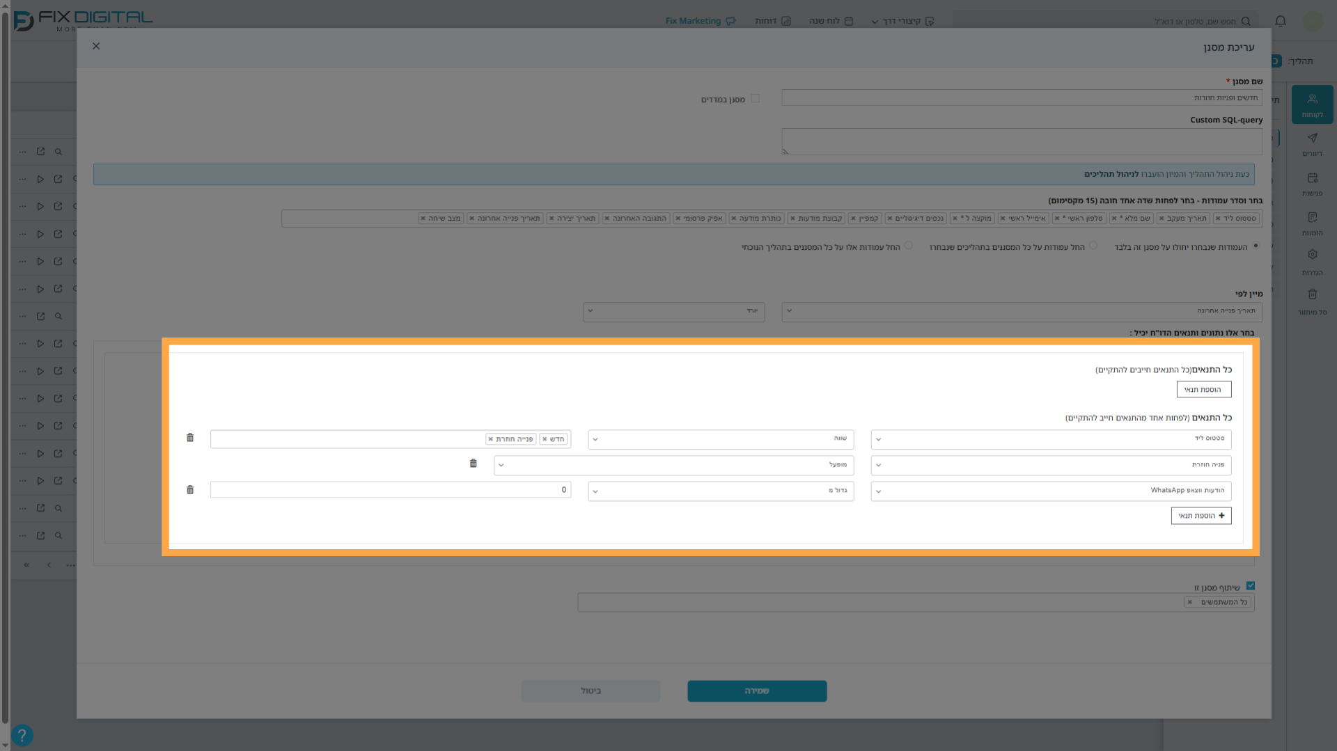Screen dimensions: 1337x751
Task: Open the דוחות reports menu
Action: [x=773, y=21]
